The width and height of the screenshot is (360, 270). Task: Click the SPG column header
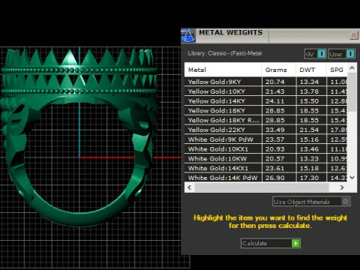pos(337,70)
